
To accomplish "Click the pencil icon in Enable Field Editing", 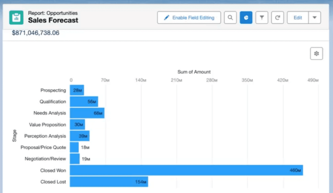I will pyautogui.click(x=166, y=18).
